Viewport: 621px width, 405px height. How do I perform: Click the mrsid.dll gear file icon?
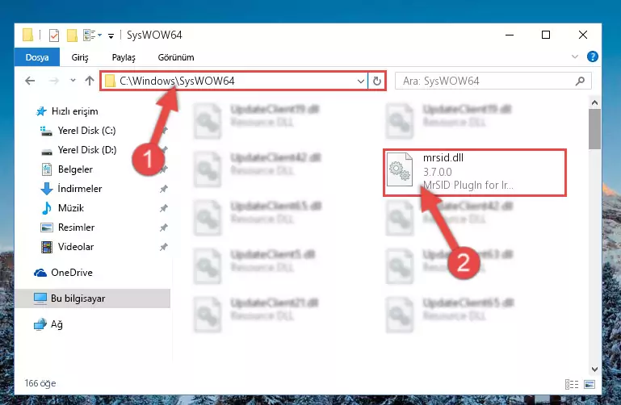[x=400, y=169]
